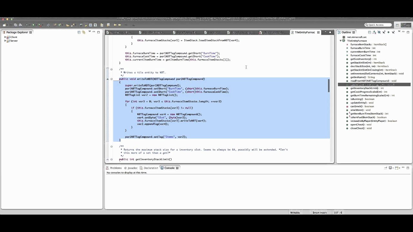Toggle Hide Fields in Outline toolbar
413x232 pixels.
point(379,32)
